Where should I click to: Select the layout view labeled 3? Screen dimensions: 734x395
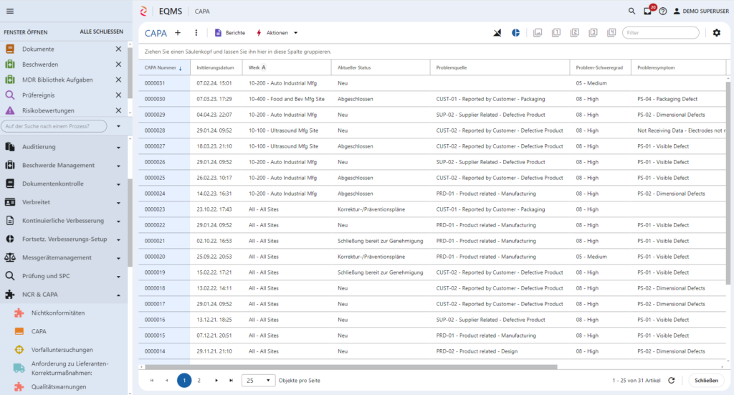pos(593,33)
